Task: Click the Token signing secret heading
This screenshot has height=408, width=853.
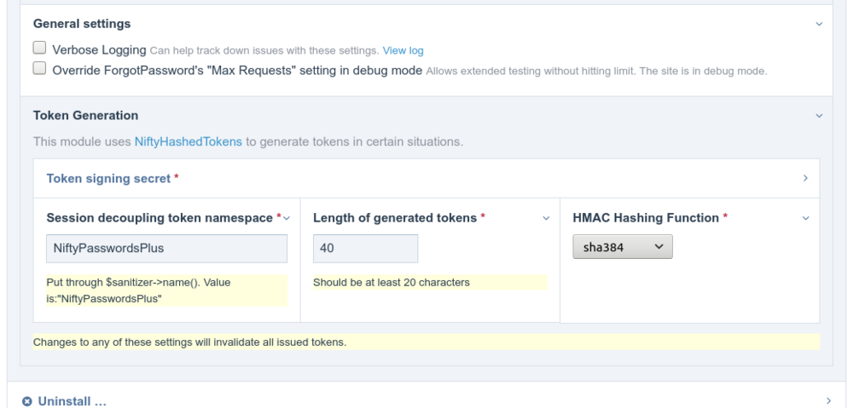Action: click(108, 179)
